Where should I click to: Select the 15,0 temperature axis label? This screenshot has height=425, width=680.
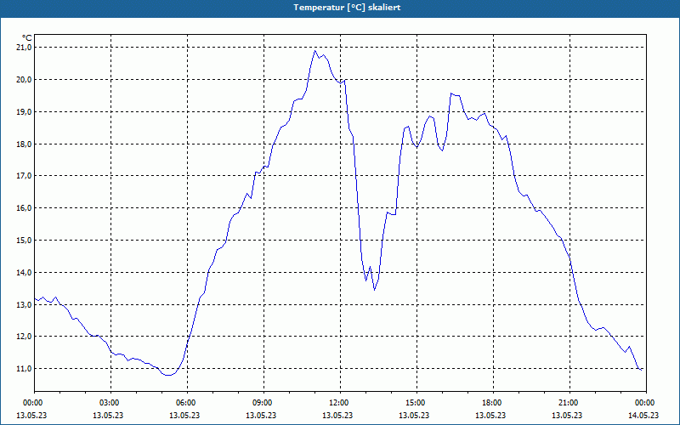pyautogui.click(x=25, y=240)
